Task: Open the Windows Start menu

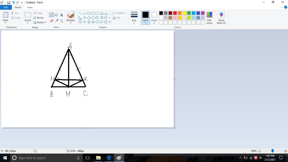Action: click(5, 158)
